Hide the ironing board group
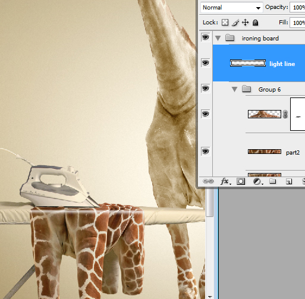The image size is (305, 299). coord(206,37)
